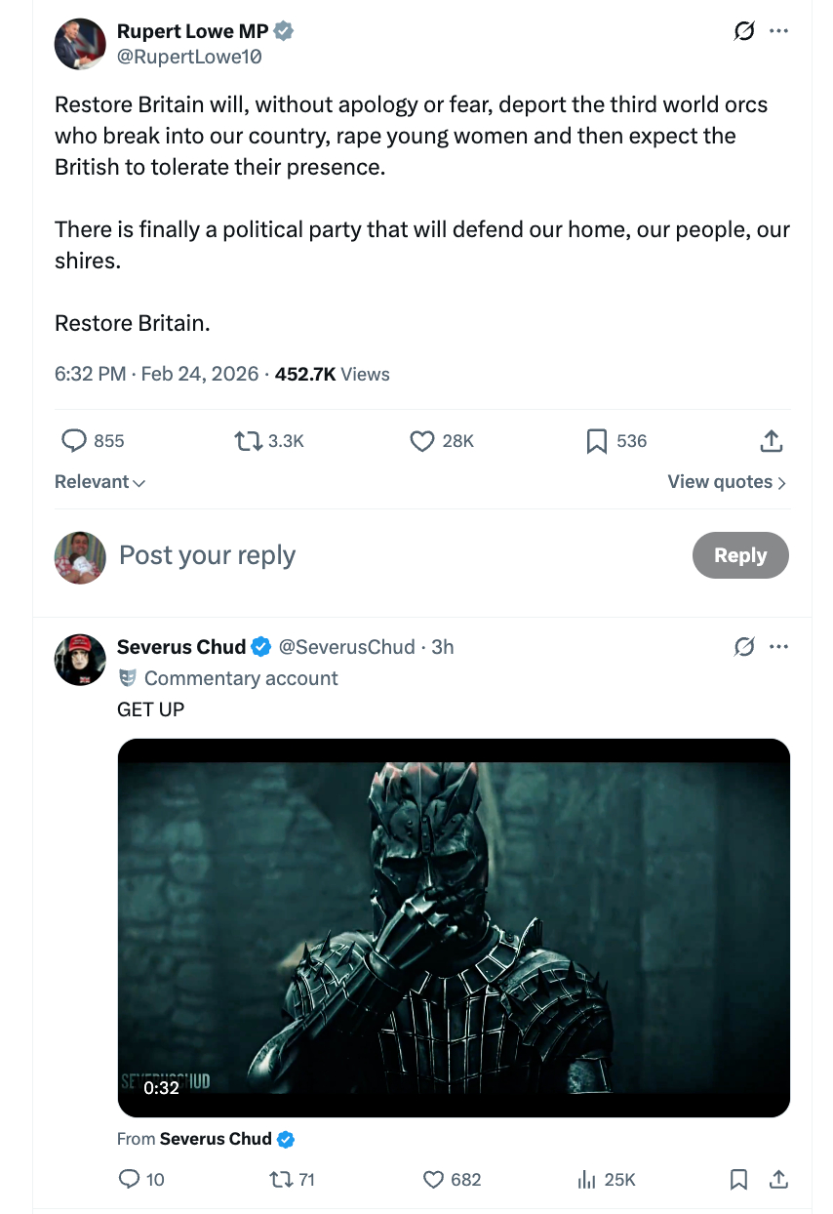This screenshot has height=1214, width=833.
Task: Click Grok icon on main post header
Action: click(744, 31)
